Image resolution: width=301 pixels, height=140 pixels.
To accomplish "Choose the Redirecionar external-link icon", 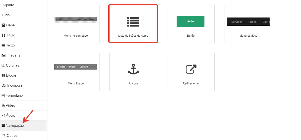I will click(191, 69).
